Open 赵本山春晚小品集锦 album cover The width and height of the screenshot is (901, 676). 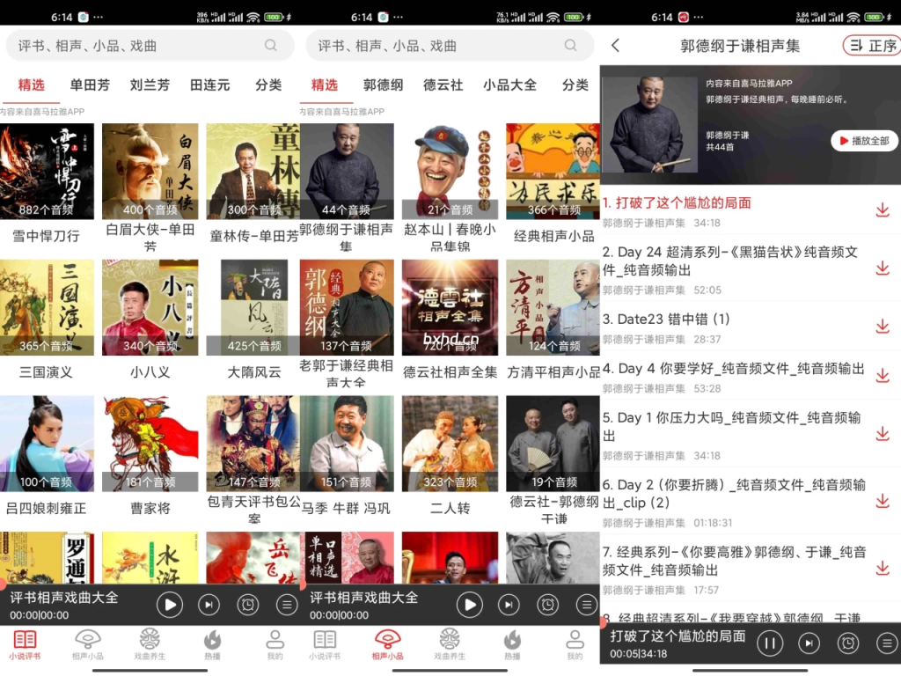pos(450,172)
